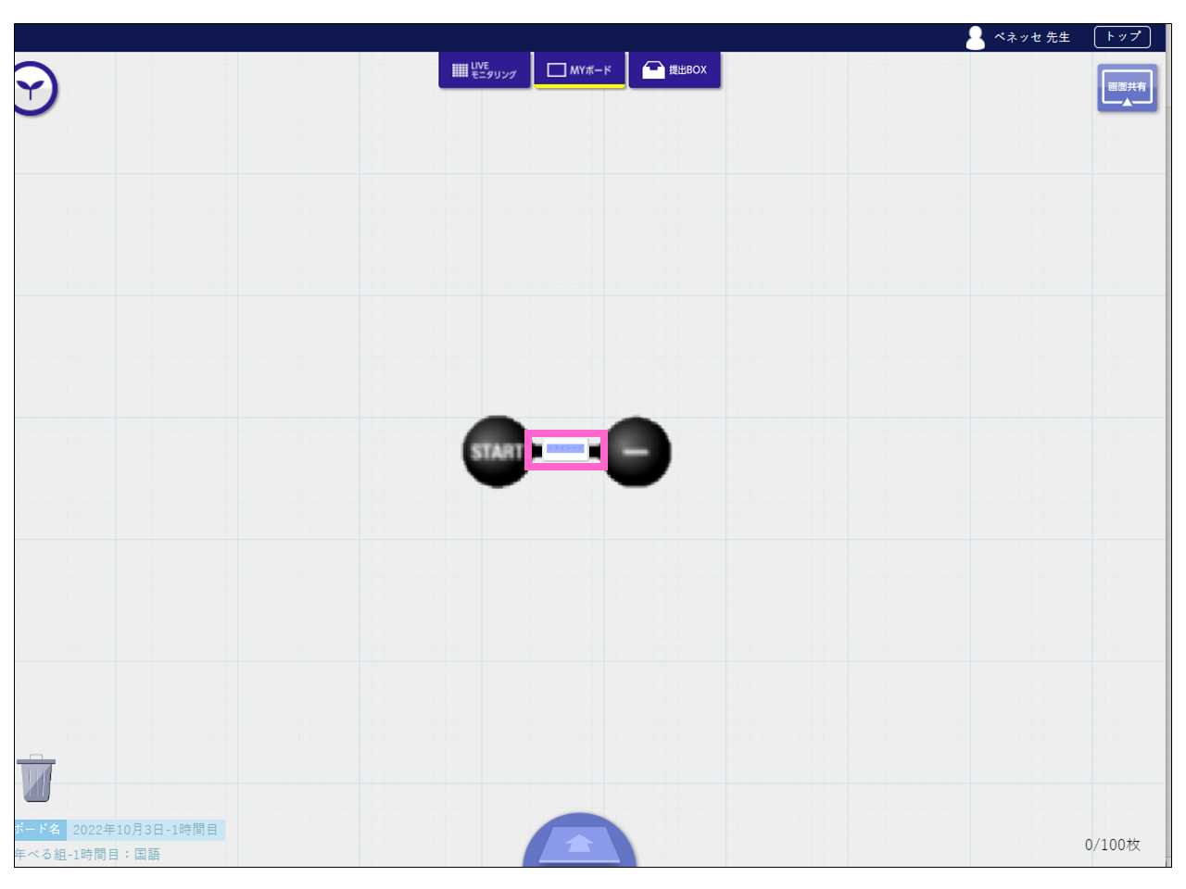Click the black START node

[x=496, y=451]
